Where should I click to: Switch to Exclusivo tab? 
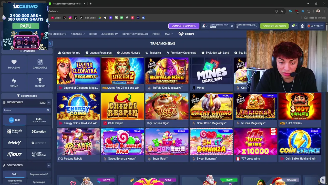[x=153, y=53]
